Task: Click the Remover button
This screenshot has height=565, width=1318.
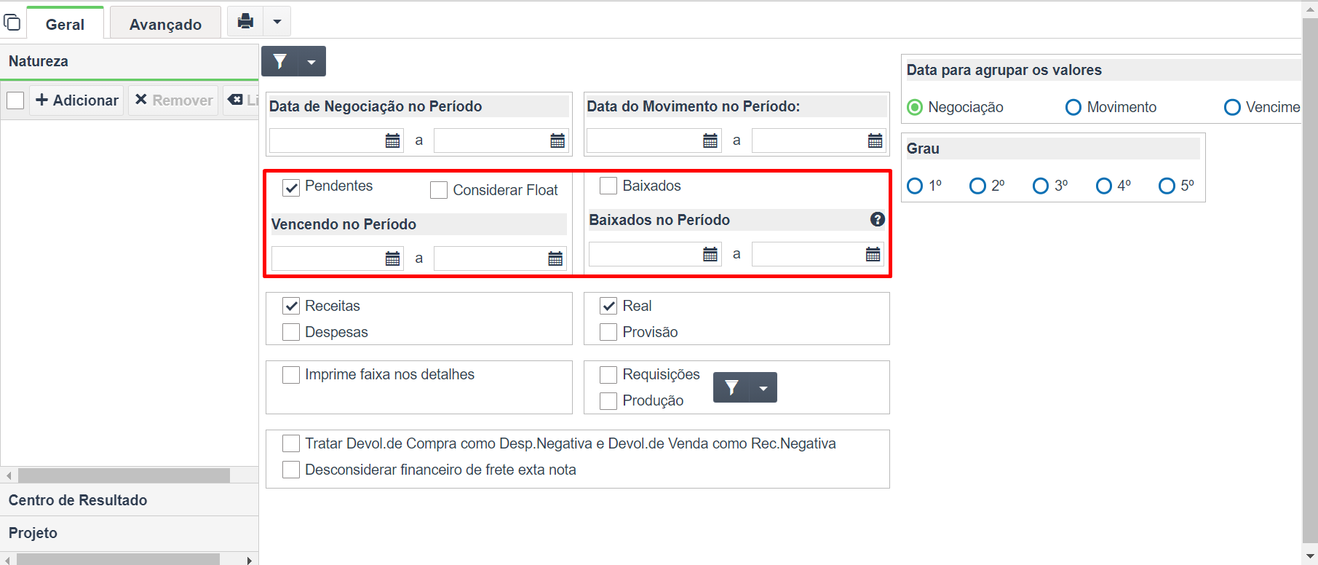Action: click(x=173, y=100)
